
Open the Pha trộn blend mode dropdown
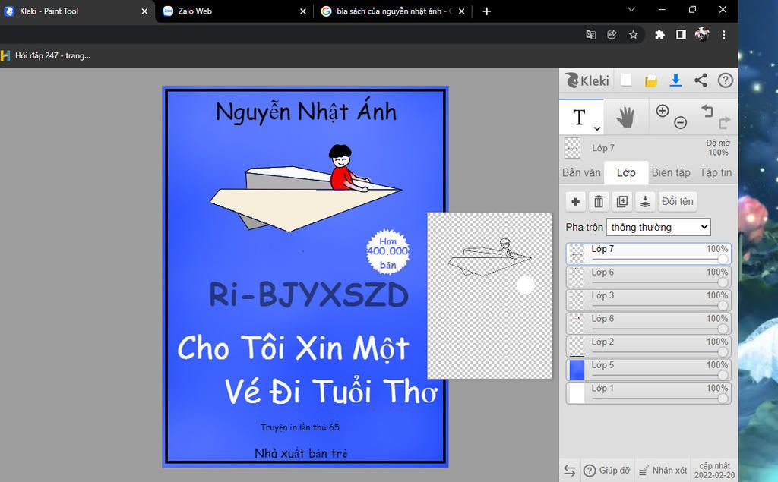[659, 227]
